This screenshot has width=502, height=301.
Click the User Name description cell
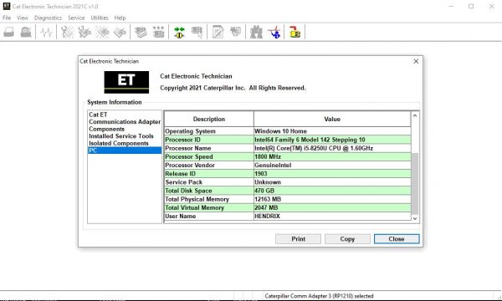click(209, 217)
